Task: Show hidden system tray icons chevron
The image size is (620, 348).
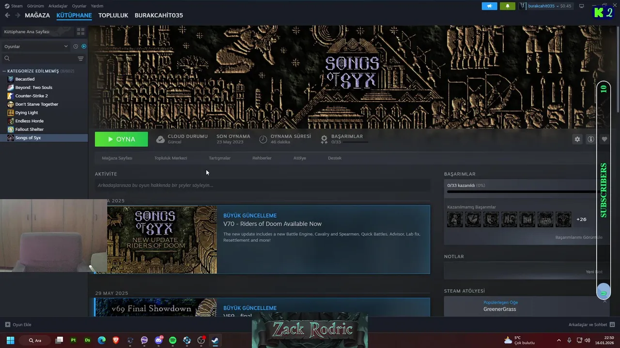Action: tap(558, 340)
